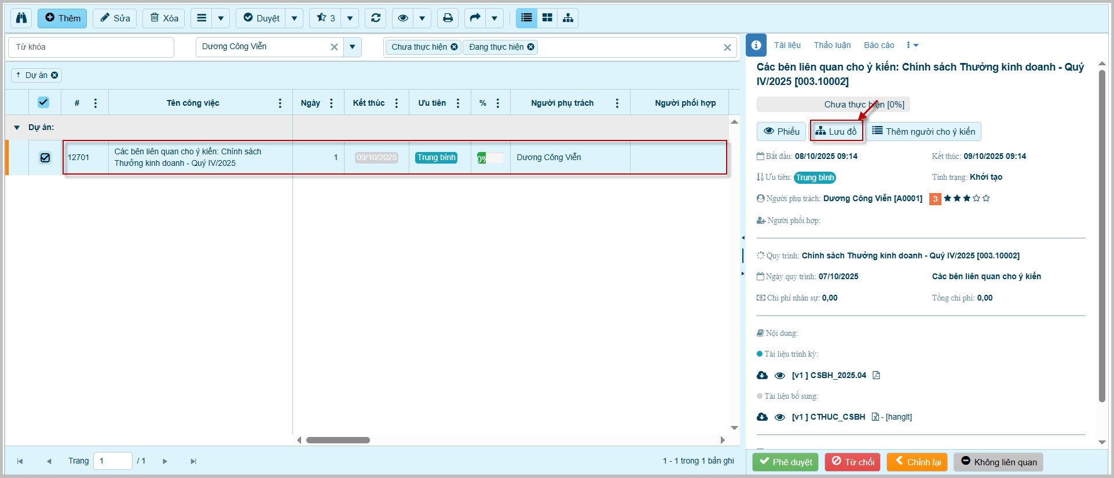Click the Phê duyệt button
The width and height of the screenshot is (1114, 478).
785,462
